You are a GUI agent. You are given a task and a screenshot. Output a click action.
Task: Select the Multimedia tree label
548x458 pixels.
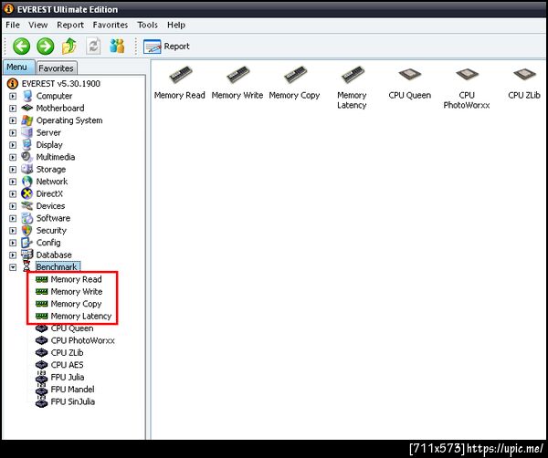56,157
